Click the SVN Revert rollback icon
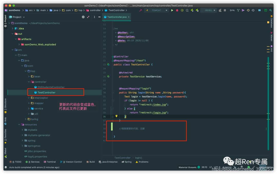Viewport: 277px width, 174px height. [x=253, y=10]
